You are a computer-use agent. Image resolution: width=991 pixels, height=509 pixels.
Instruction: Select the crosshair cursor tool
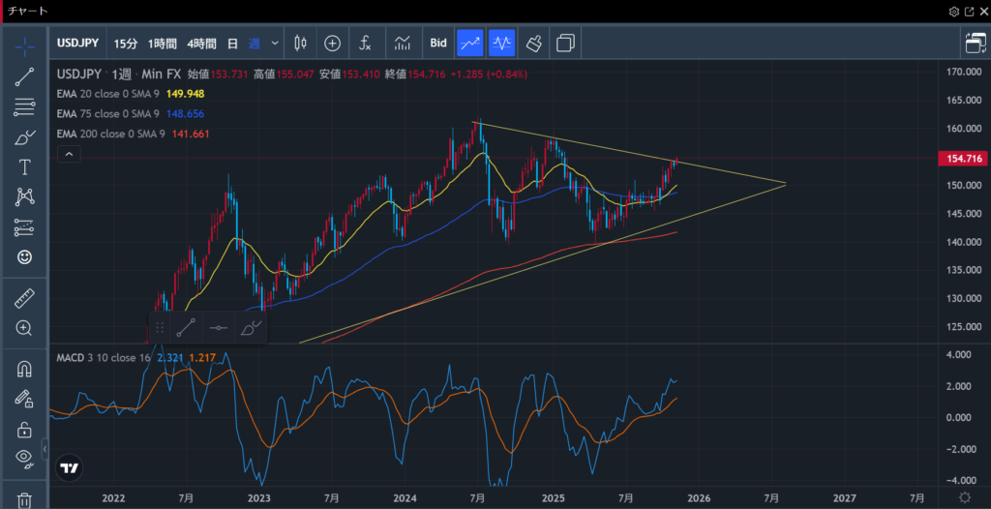pos(25,45)
